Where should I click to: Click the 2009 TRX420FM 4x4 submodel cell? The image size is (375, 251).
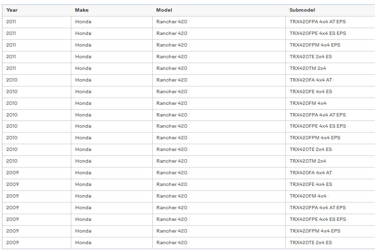pyautogui.click(x=308, y=196)
